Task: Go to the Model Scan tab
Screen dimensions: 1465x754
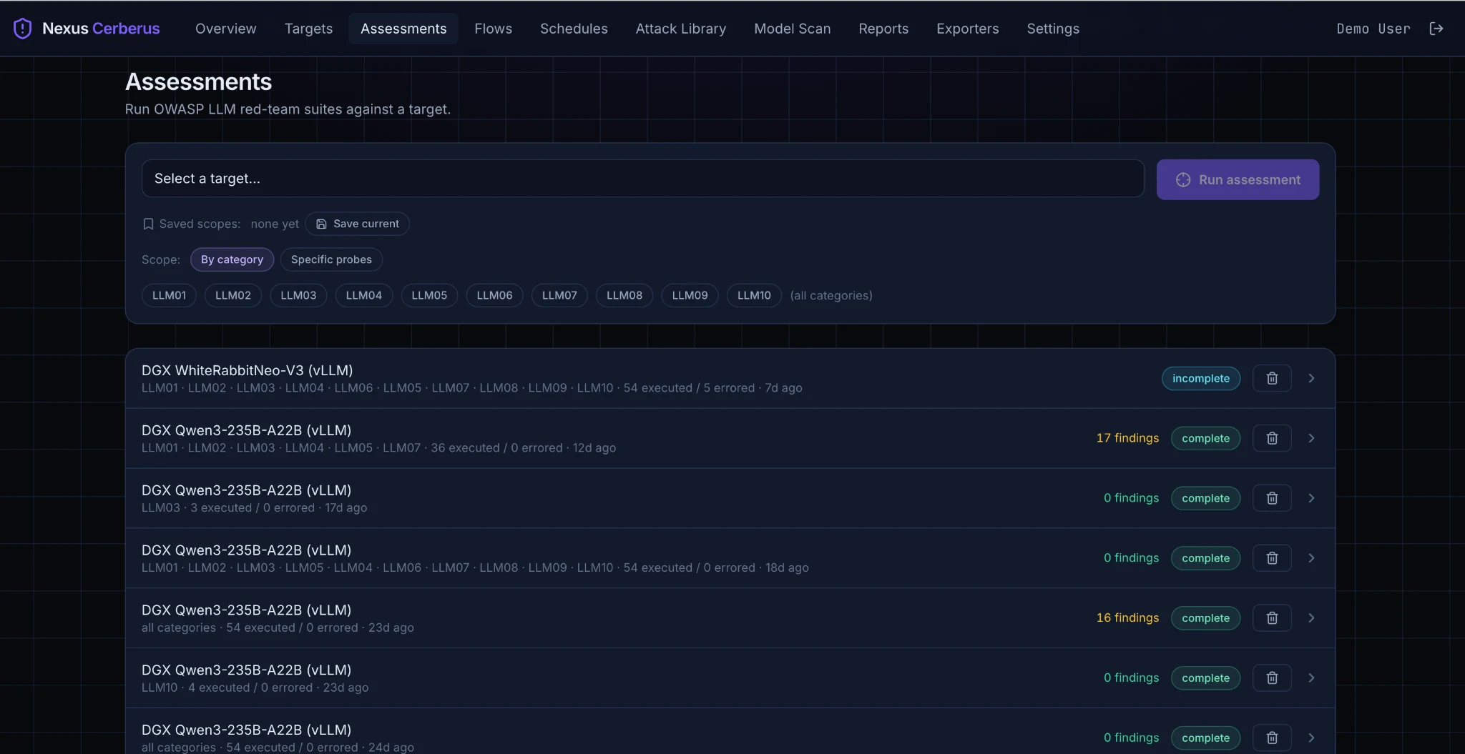Action: [x=792, y=29]
